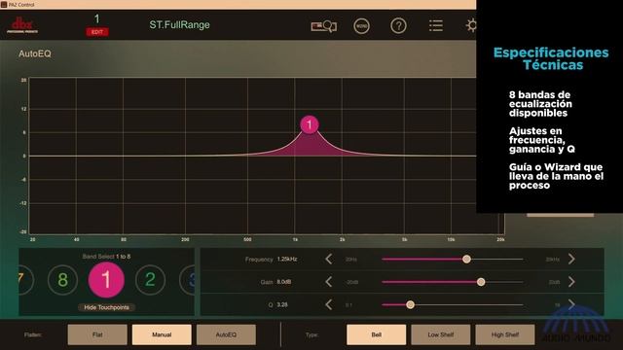Open the list menu icon
Viewport: 623px width, 350px height.
(436, 26)
